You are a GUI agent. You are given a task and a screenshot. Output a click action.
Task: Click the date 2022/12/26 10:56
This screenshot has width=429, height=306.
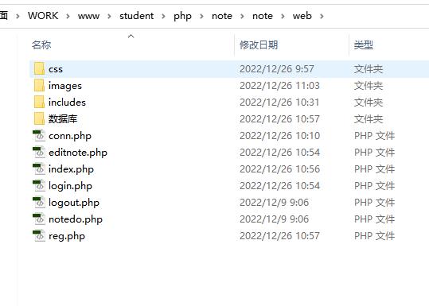coord(279,168)
